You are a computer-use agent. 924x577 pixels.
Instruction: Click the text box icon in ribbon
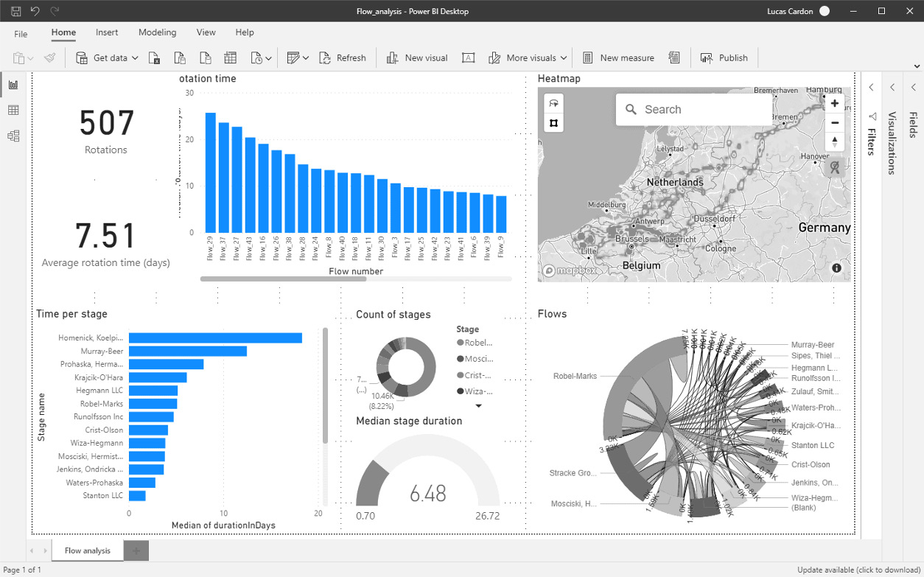468,58
